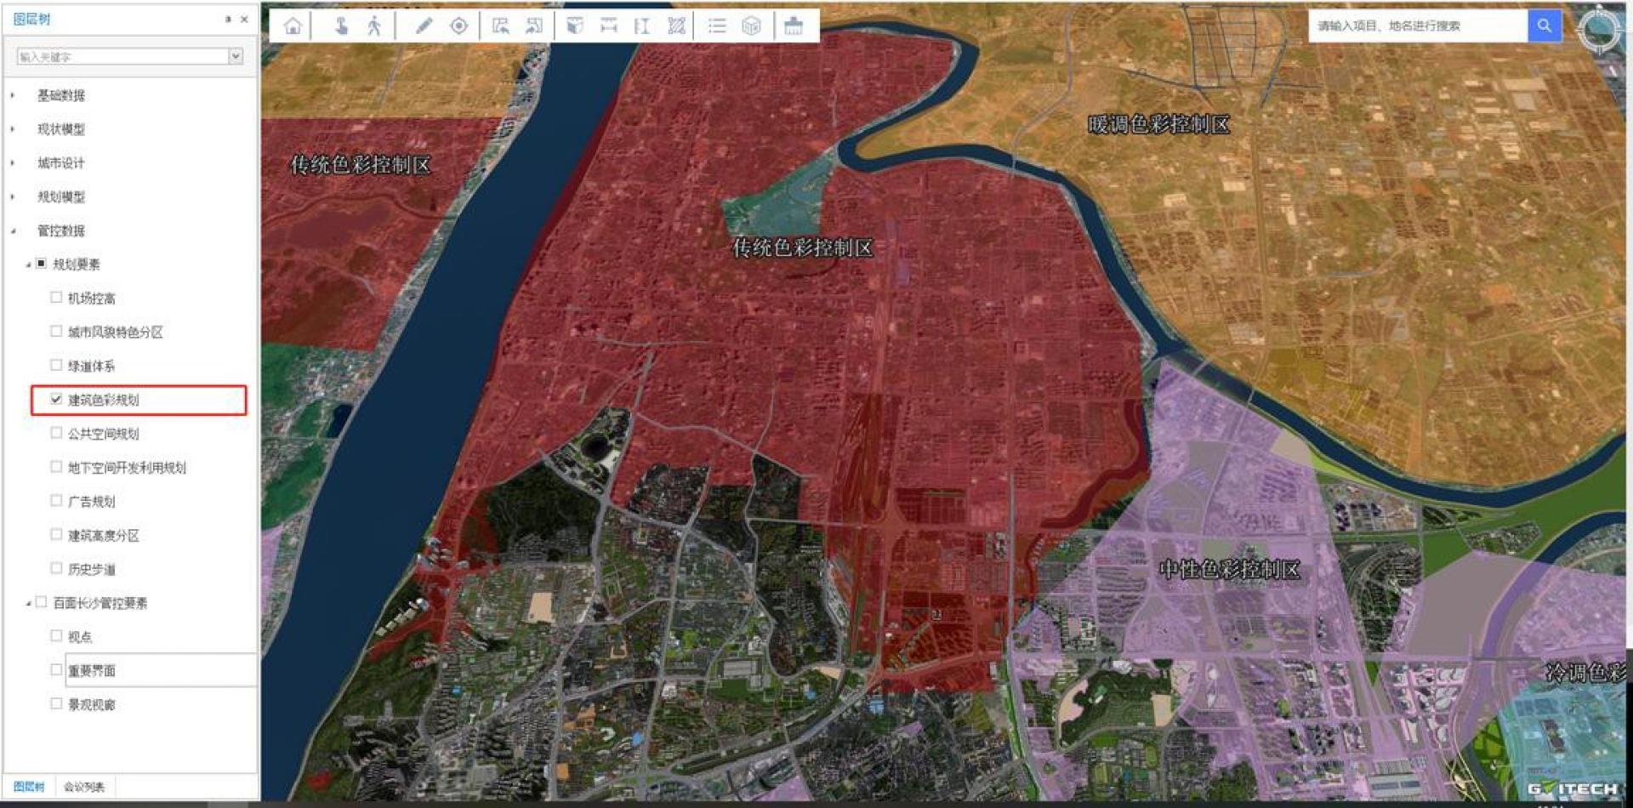The height and width of the screenshot is (808, 1633).
Task: Expand the 城市设计 tree node arrow
Action: pyautogui.click(x=13, y=162)
